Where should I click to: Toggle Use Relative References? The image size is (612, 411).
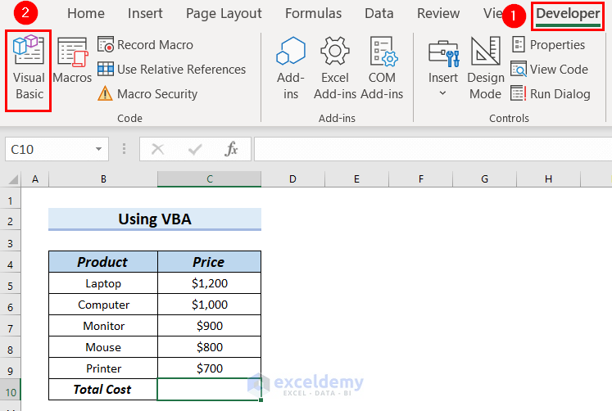172,70
